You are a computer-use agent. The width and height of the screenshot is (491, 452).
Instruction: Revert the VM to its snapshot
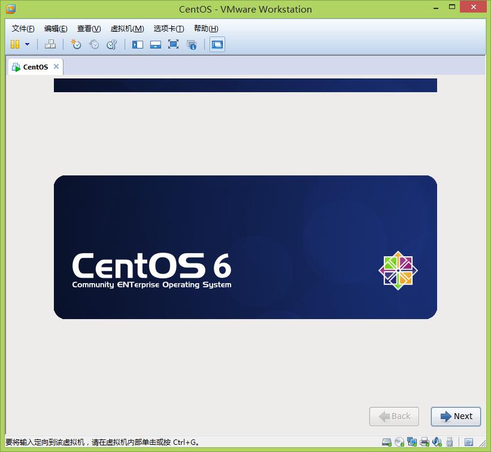pos(94,44)
